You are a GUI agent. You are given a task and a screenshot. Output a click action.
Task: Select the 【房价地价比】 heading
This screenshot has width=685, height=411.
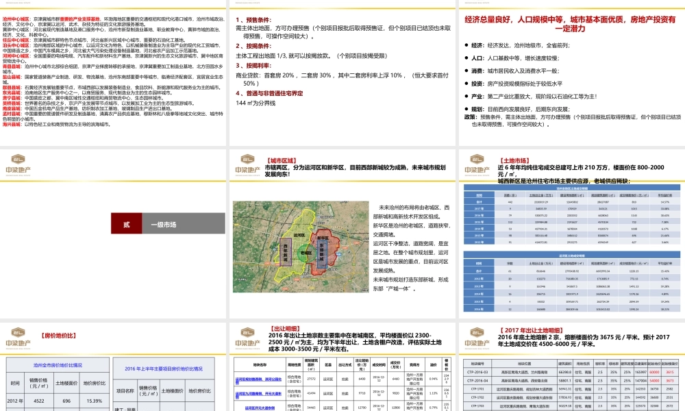58,336
